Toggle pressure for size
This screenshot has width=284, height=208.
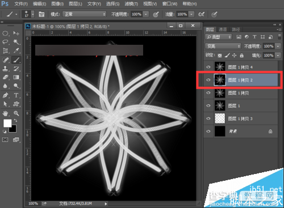coord(214,14)
